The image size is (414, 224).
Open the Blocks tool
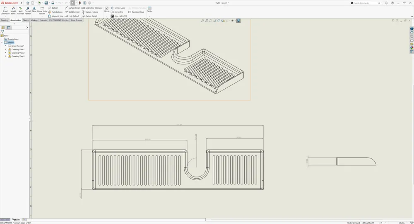[107, 9]
